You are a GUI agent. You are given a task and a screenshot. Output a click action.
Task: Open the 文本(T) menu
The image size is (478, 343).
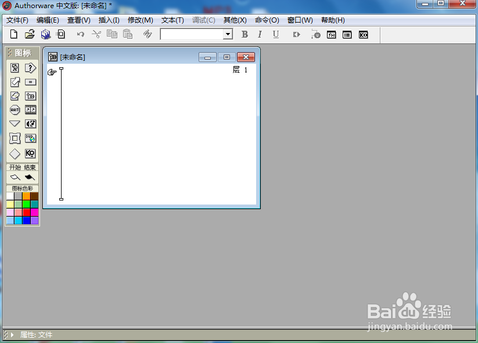click(x=172, y=20)
